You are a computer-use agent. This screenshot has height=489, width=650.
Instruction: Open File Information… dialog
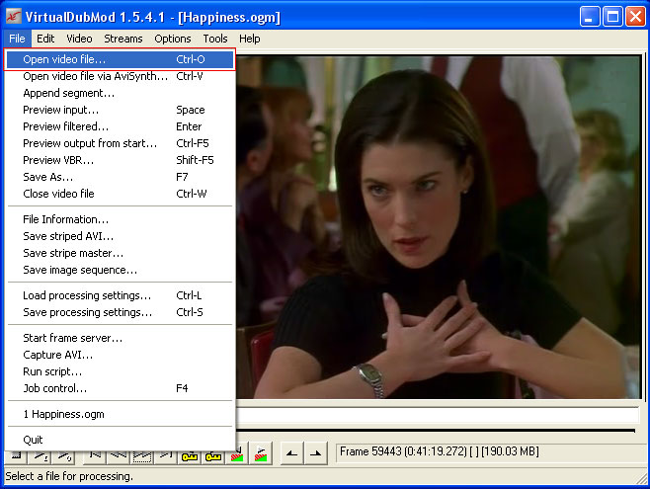pos(120,219)
